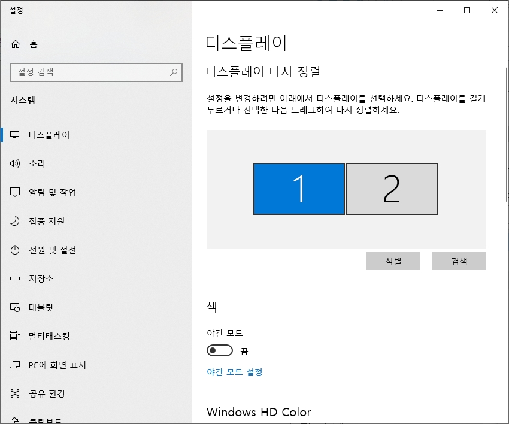Click the PC에 화면 표시 projection icon
Viewport: 509px width, 424px height.
pyautogui.click(x=15, y=365)
